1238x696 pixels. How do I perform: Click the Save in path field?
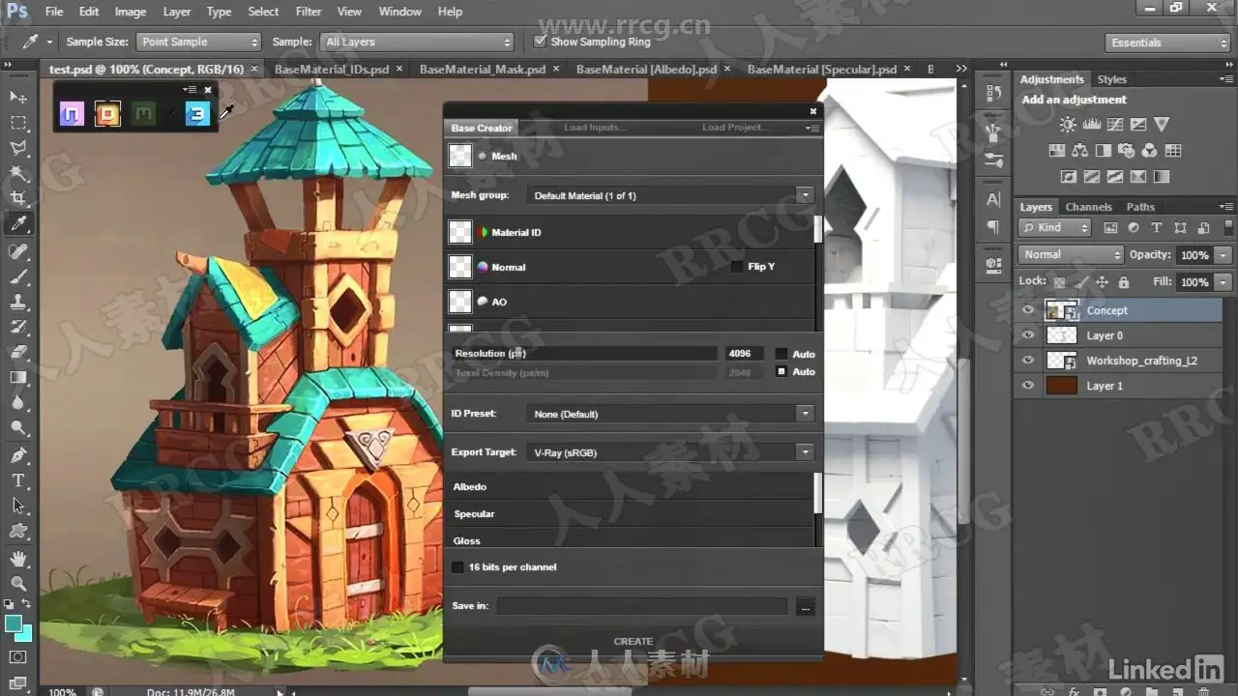pos(642,607)
